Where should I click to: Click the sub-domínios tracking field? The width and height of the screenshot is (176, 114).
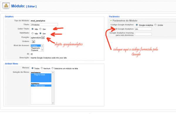tap(143, 34)
